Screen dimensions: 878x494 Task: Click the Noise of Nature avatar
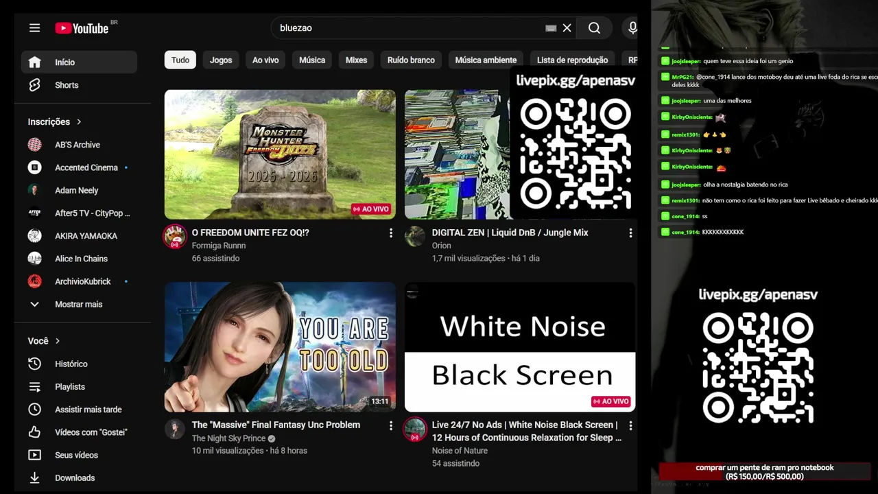click(414, 430)
